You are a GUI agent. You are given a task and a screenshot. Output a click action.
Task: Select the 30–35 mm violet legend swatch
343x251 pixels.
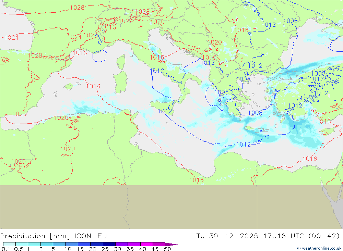tap(121, 244)
